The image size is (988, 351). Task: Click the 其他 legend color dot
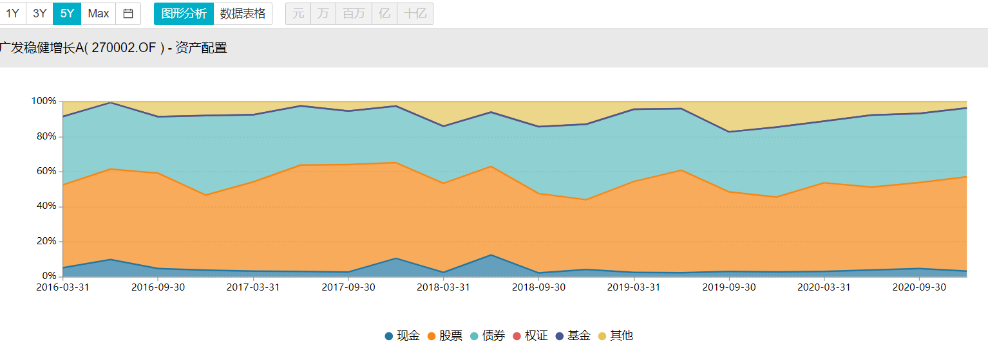pos(602,336)
